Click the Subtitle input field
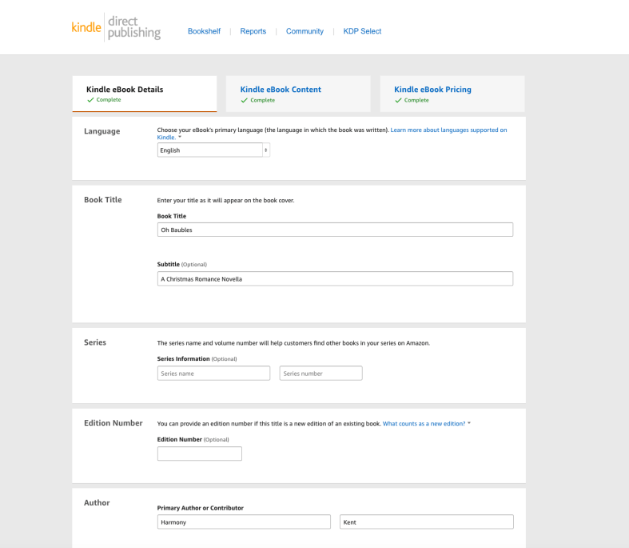Viewport: 629px width, 548px height. [335, 279]
